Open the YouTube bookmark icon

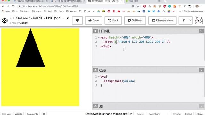pyautogui.click(x=119, y=11)
